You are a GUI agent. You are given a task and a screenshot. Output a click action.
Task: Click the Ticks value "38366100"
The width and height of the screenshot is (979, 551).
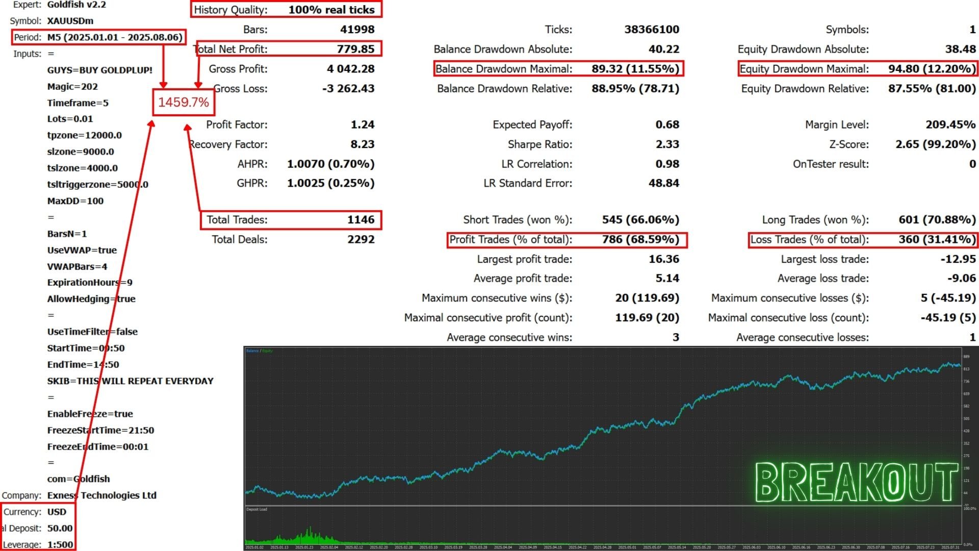[x=652, y=30]
